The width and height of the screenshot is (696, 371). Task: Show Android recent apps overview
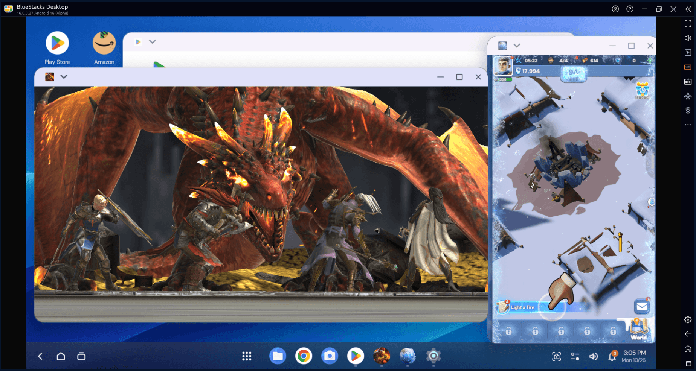click(81, 356)
